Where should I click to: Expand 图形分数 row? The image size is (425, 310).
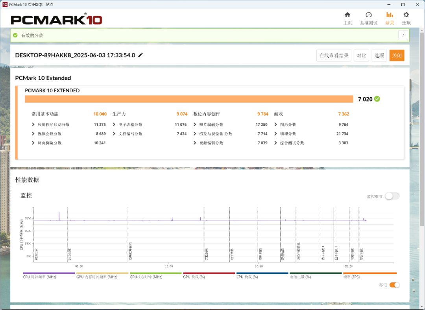pyautogui.click(x=275, y=125)
